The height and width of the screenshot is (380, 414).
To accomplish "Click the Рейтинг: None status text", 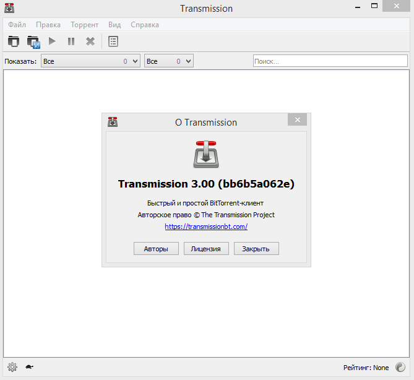I will 366,368.
